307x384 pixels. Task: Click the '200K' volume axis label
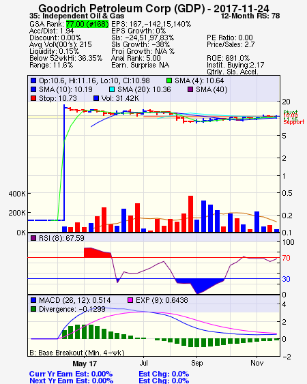(17, 213)
